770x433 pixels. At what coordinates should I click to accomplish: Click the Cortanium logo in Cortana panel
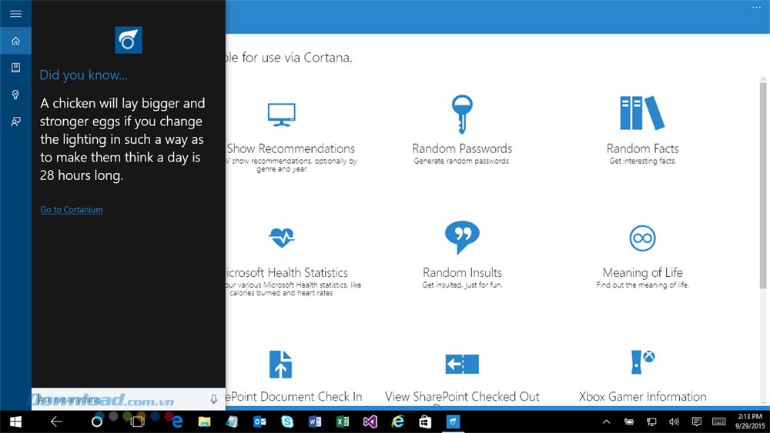pyautogui.click(x=129, y=40)
